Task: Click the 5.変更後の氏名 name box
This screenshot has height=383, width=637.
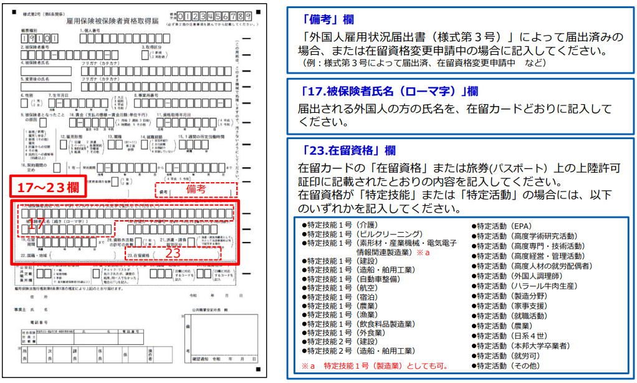Action: pyautogui.click(x=46, y=87)
